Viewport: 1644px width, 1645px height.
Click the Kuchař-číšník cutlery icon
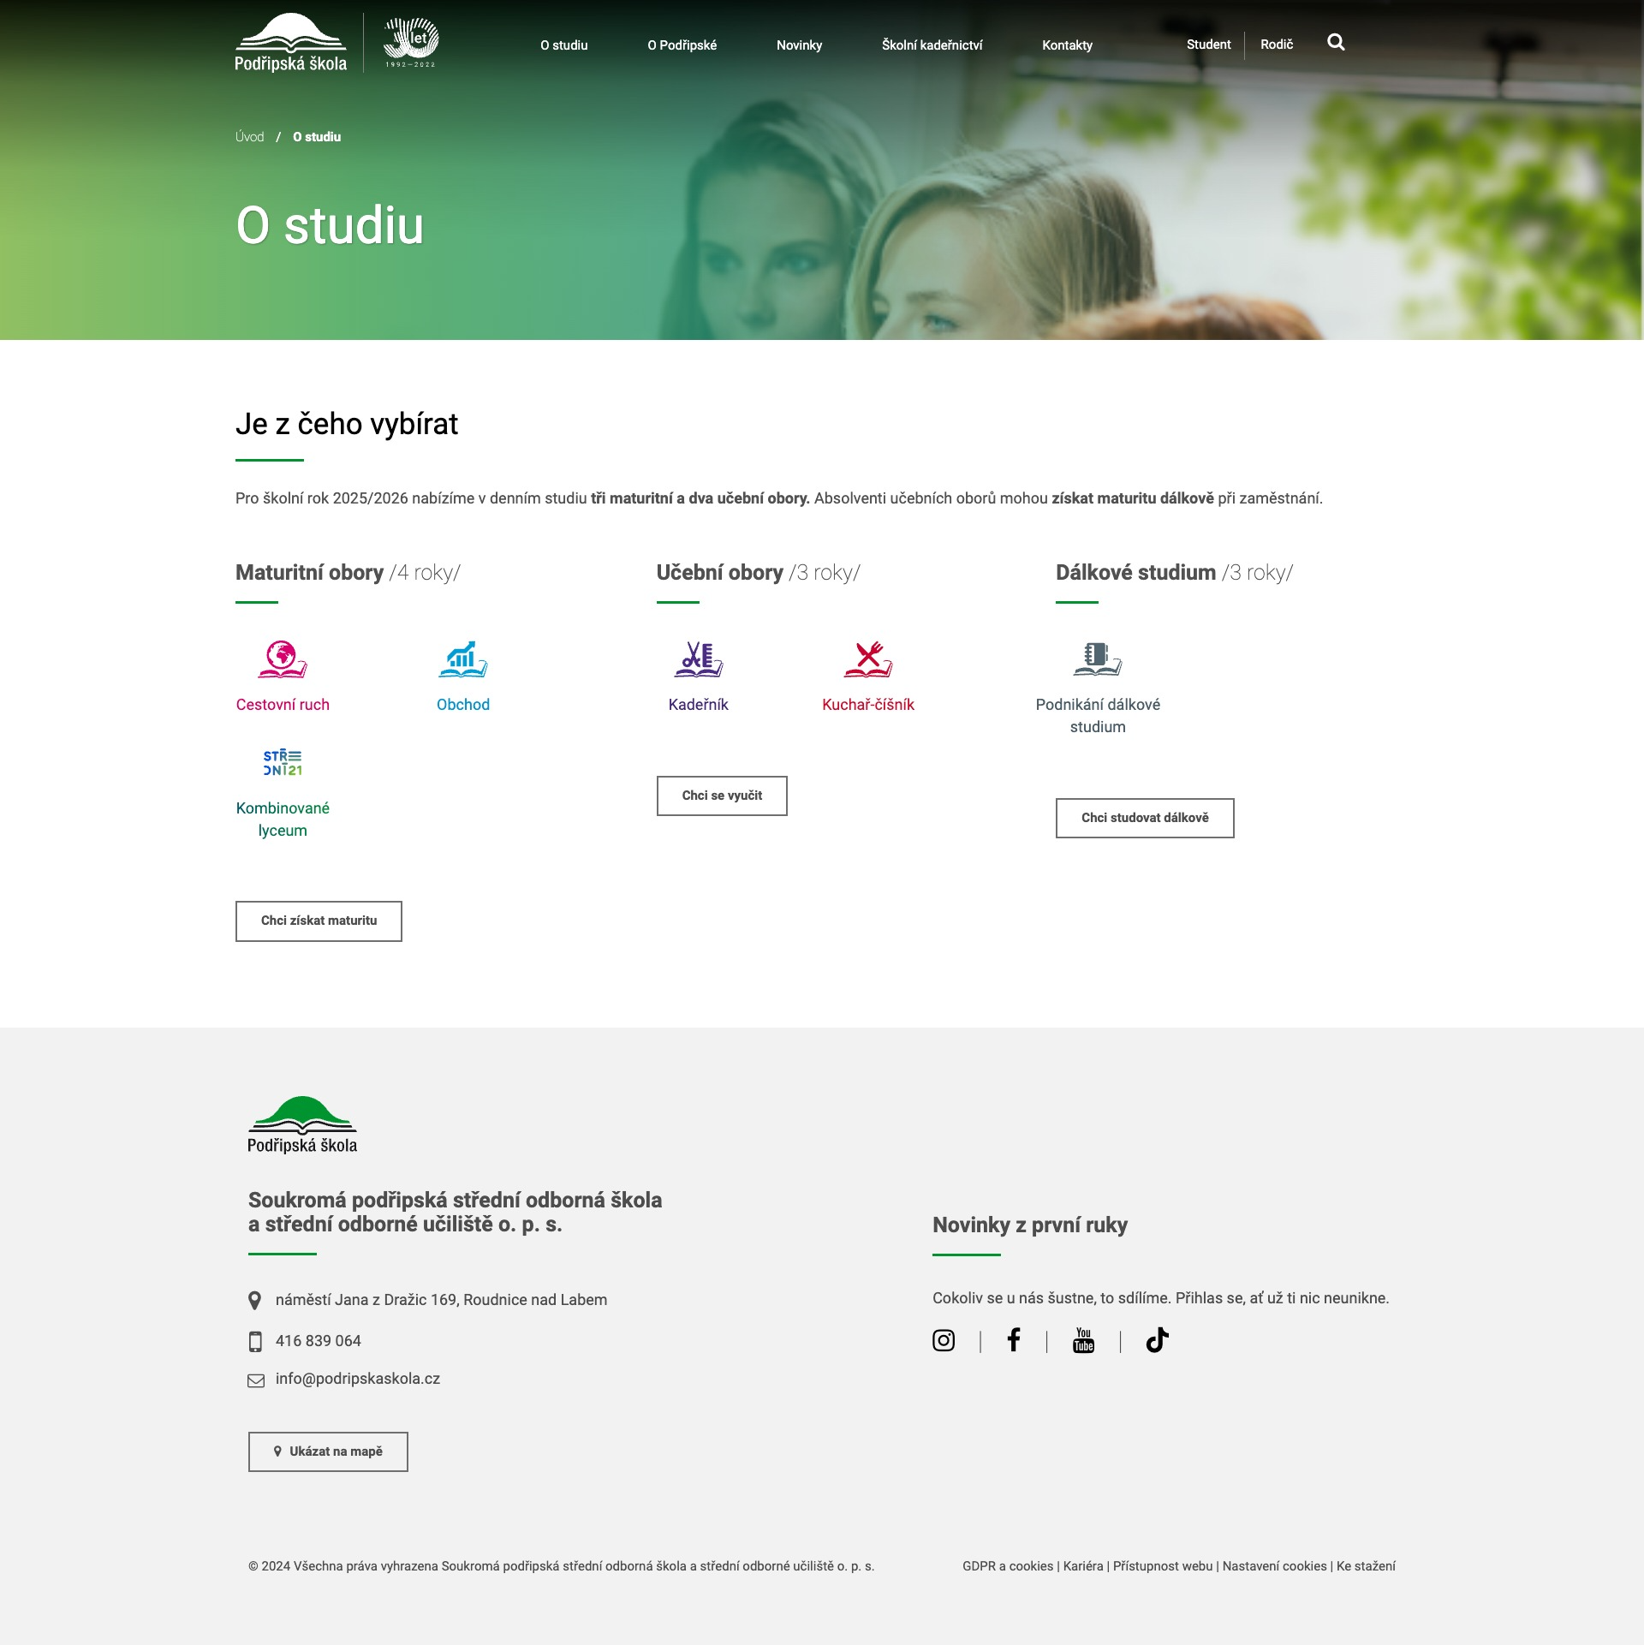click(x=868, y=659)
